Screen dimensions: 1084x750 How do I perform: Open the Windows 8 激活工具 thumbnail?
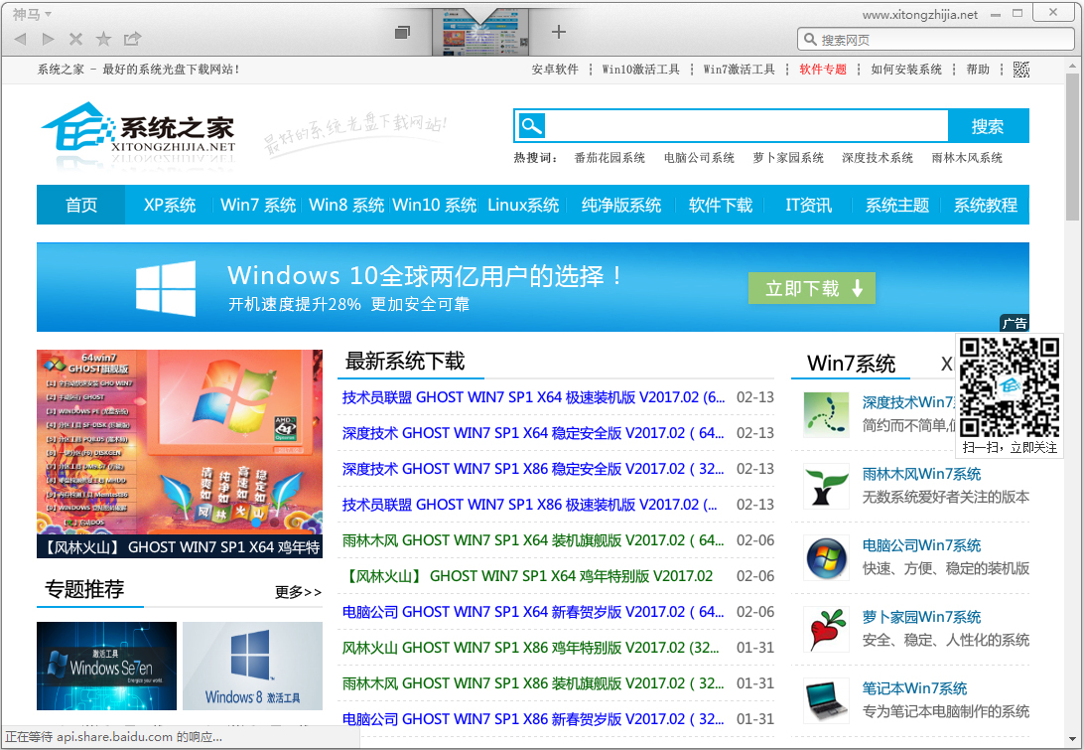pyautogui.click(x=252, y=666)
